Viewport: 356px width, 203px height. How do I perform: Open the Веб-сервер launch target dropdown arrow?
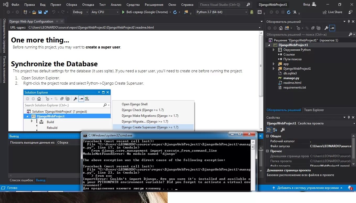pyautogui.click(x=170, y=12)
